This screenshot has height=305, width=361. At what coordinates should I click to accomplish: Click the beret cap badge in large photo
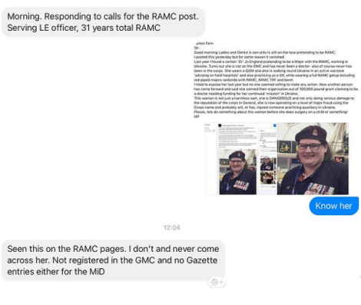point(315,132)
